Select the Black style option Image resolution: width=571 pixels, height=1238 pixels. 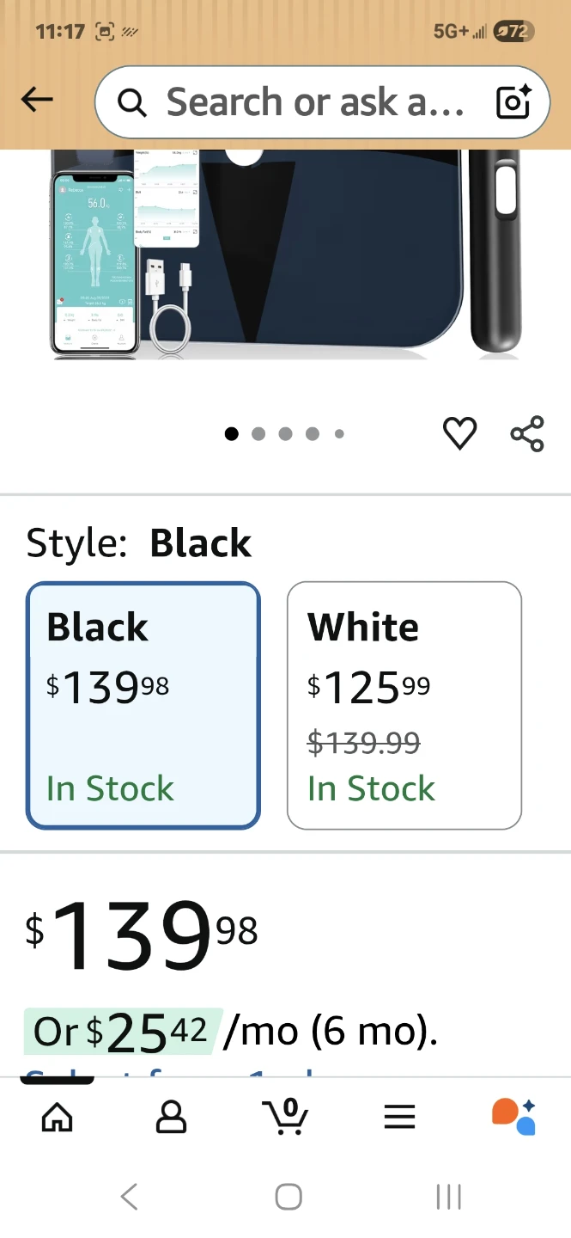tap(143, 705)
